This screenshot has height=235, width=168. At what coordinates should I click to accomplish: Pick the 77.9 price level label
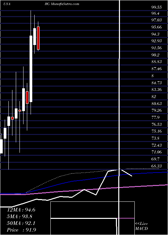click(x=155, y=117)
